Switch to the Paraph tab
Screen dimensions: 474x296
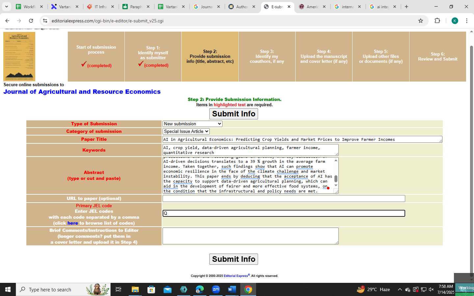[x=136, y=7]
